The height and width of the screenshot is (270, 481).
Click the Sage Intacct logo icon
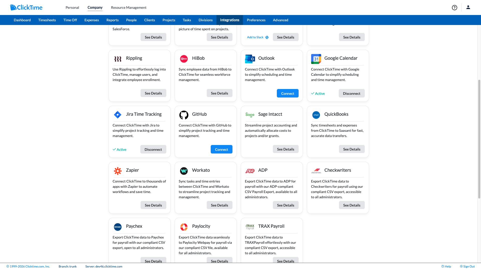click(x=250, y=115)
